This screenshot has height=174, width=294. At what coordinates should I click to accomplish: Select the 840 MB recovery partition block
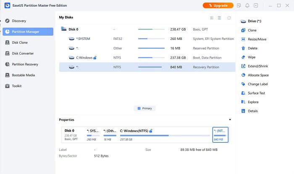click(220, 135)
